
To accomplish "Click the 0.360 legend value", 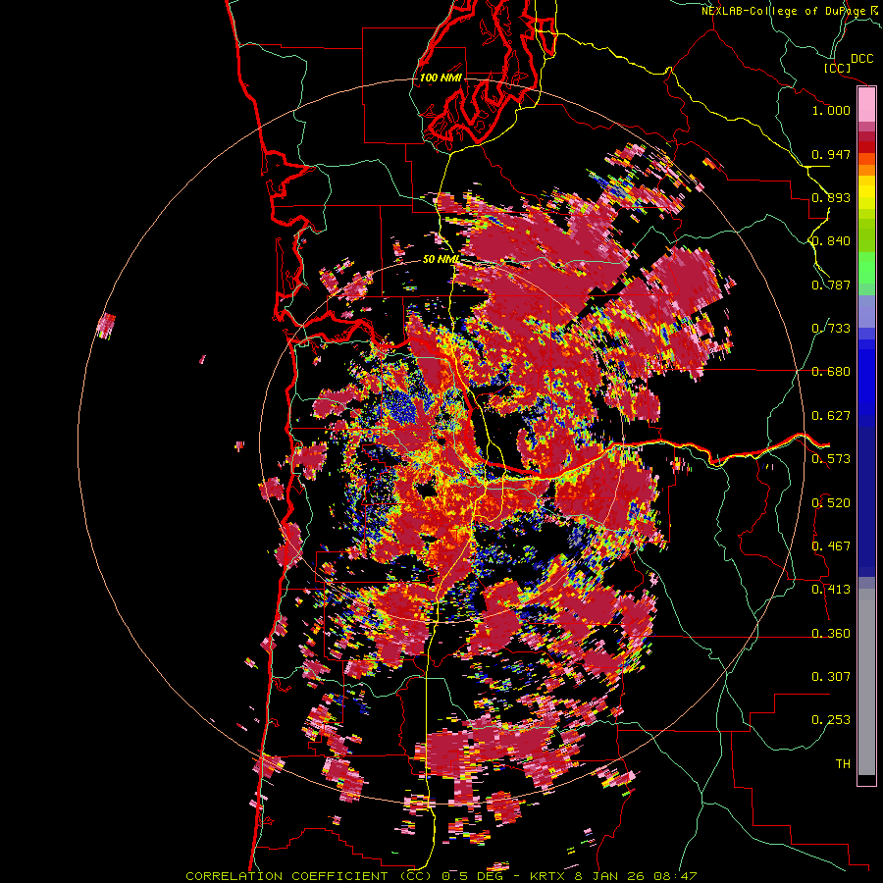I will (831, 634).
